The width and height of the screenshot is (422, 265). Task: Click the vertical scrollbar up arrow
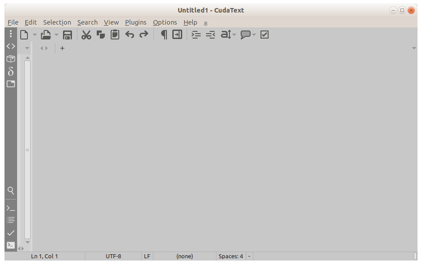(x=27, y=58)
